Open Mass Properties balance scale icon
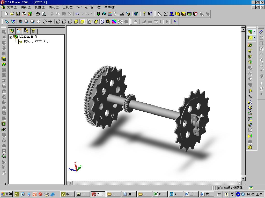The width and height of the screenshot is (265, 198). [x=172, y=14]
